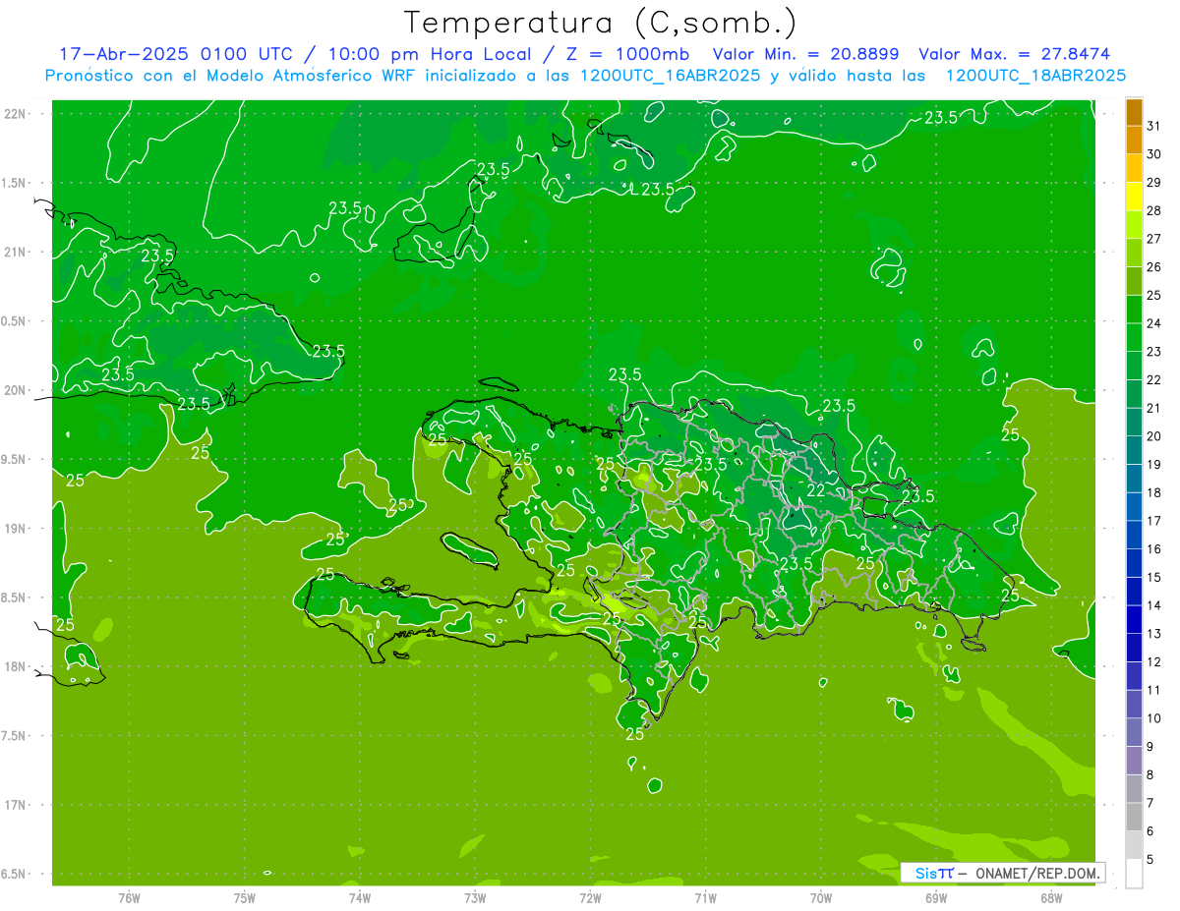1180x911 pixels.
Task: Click the '22' contour label over the Dominican Republic
Action: pyautogui.click(x=816, y=489)
